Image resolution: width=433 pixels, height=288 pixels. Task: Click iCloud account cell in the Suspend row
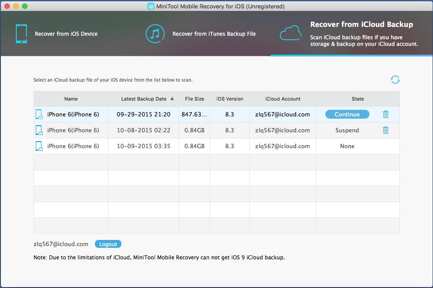pos(282,130)
